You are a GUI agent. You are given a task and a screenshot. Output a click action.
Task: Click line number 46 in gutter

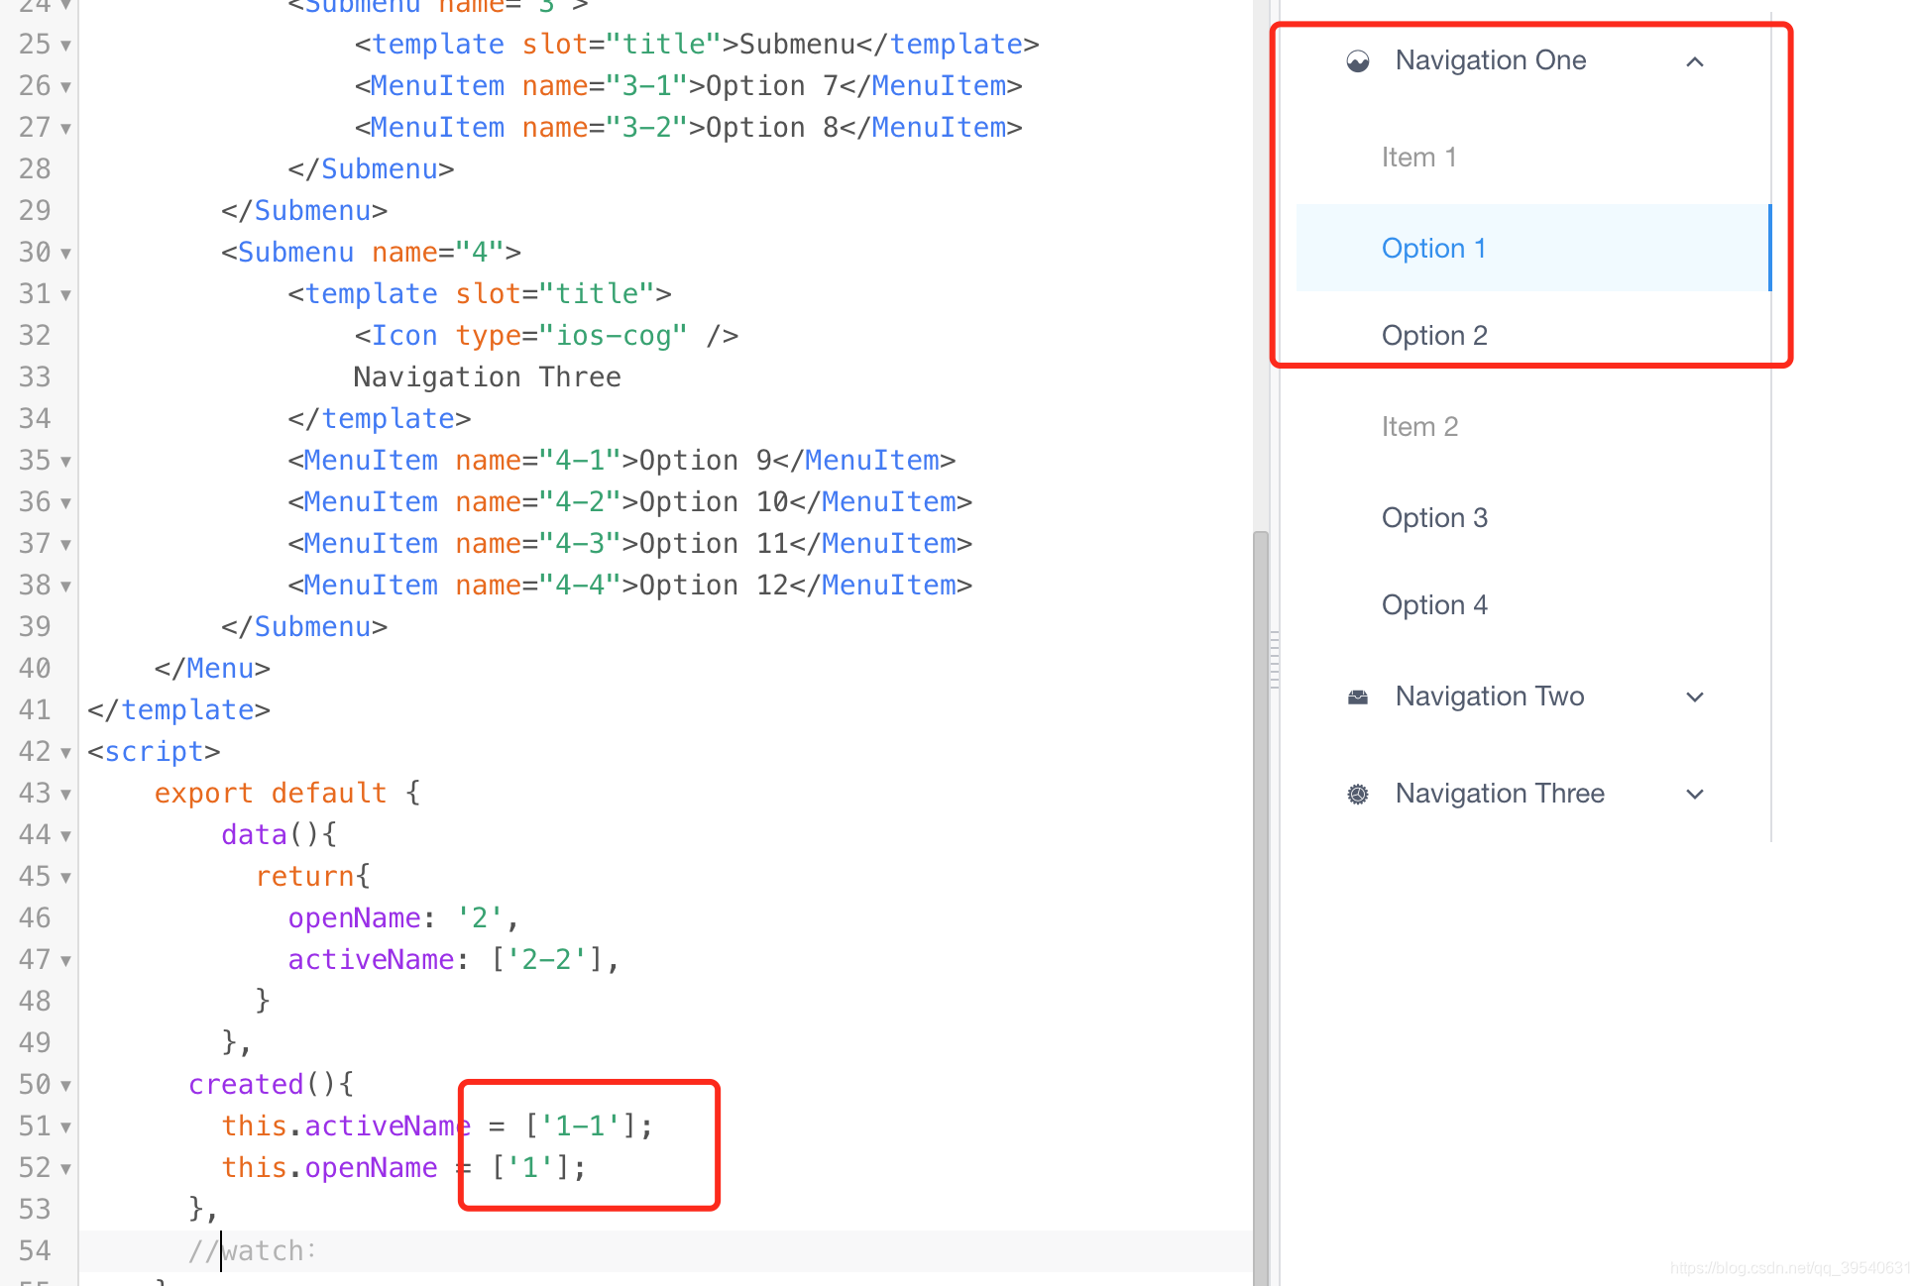pyautogui.click(x=35, y=918)
